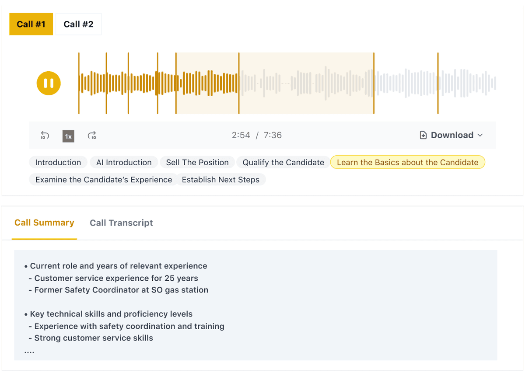Click the download file icon
The height and width of the screenshot is (373, 525).
click(423, 136)
